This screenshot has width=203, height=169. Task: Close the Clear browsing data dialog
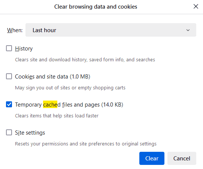[196, 6]
